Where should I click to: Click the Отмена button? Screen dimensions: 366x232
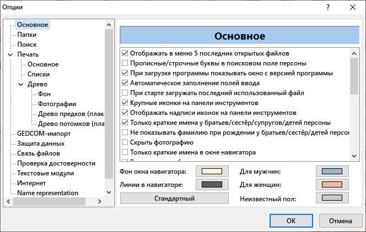click(x=340, y=220)
